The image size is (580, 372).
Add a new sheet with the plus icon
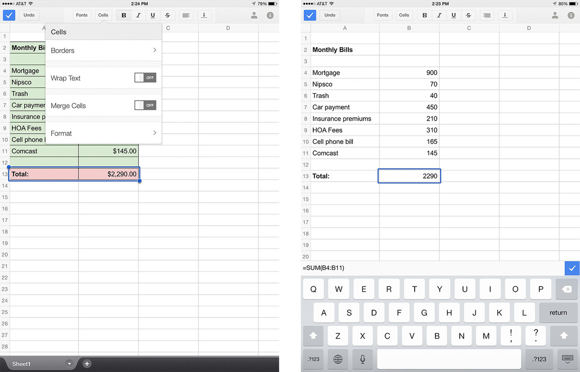[x=87, y=364]
